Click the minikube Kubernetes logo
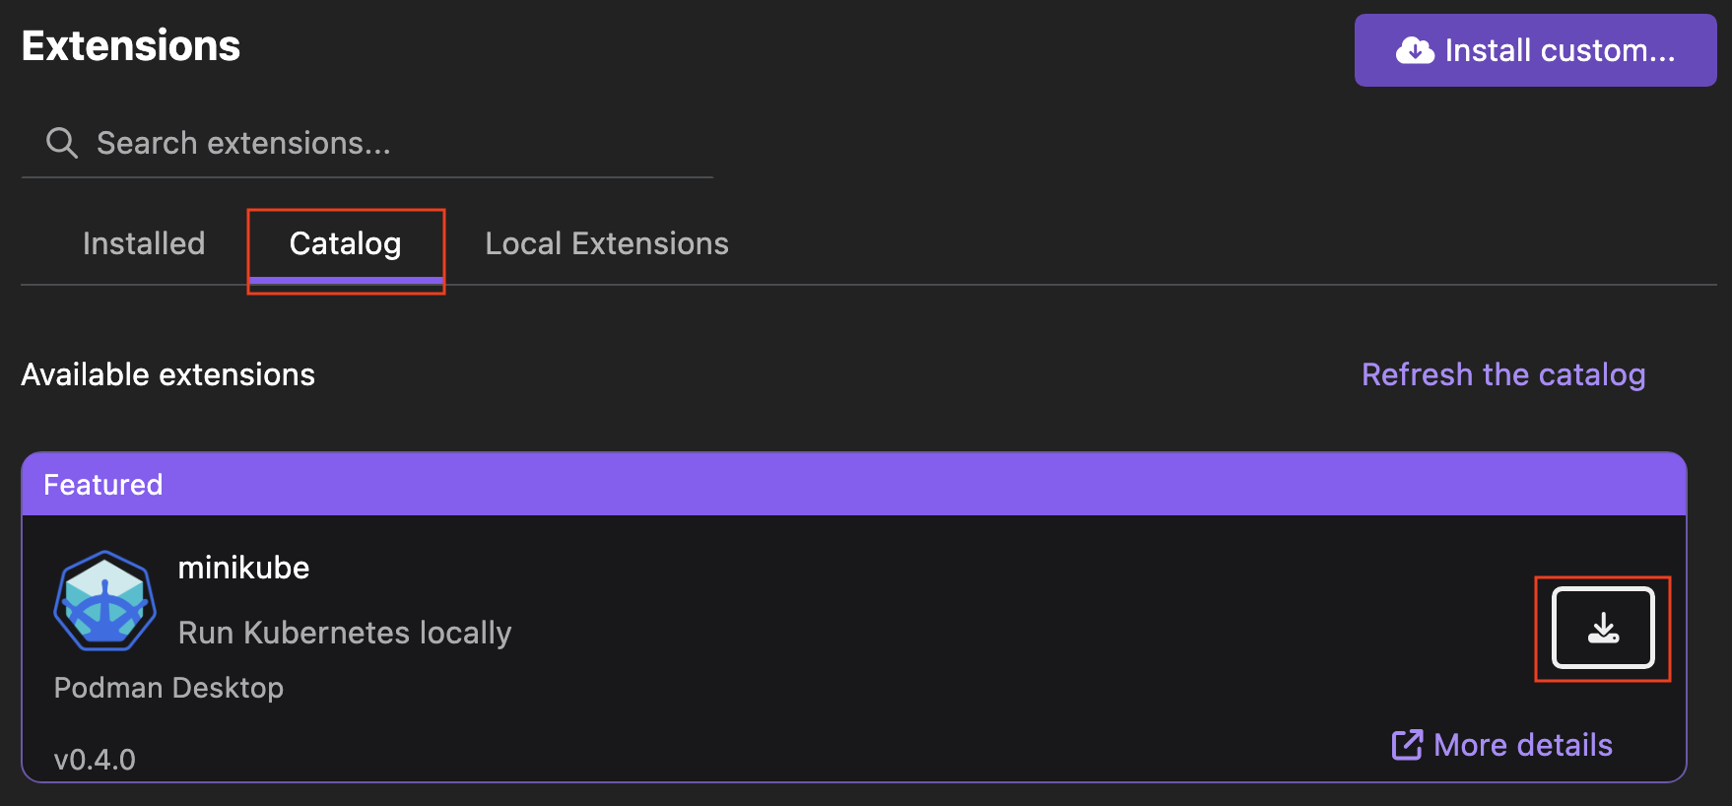1732x806 pixels. click(x=104, y=601)
